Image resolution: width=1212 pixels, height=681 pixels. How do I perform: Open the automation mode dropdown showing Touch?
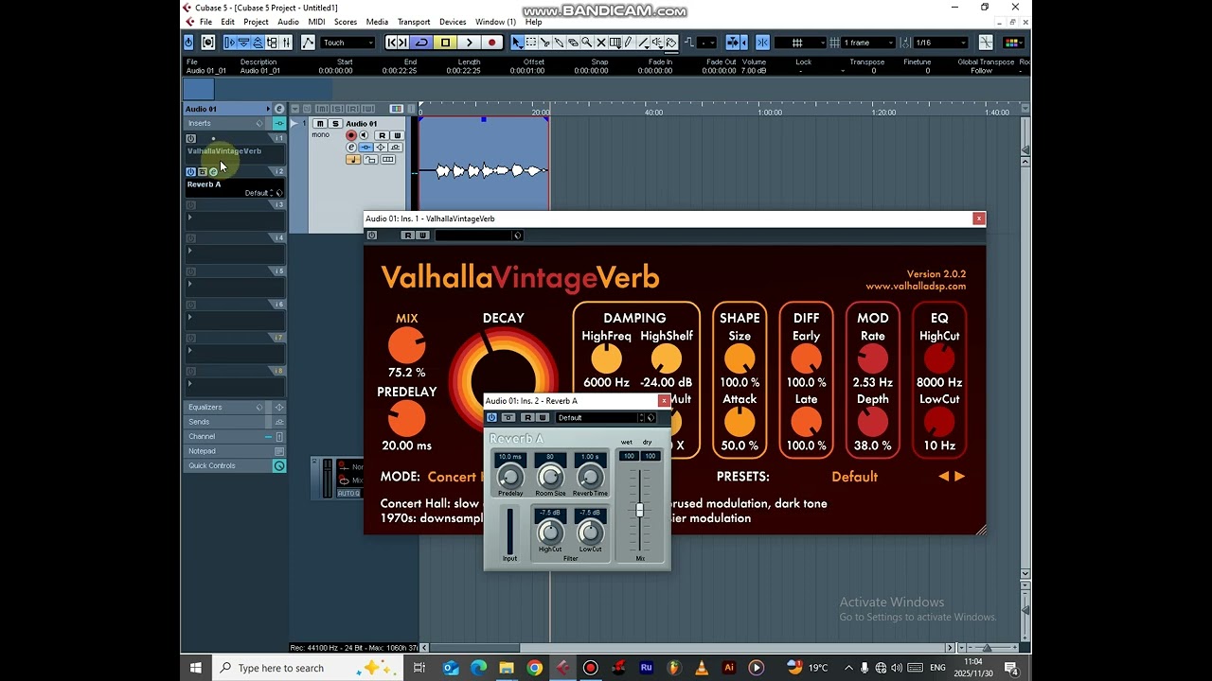(x=348, y=43)
